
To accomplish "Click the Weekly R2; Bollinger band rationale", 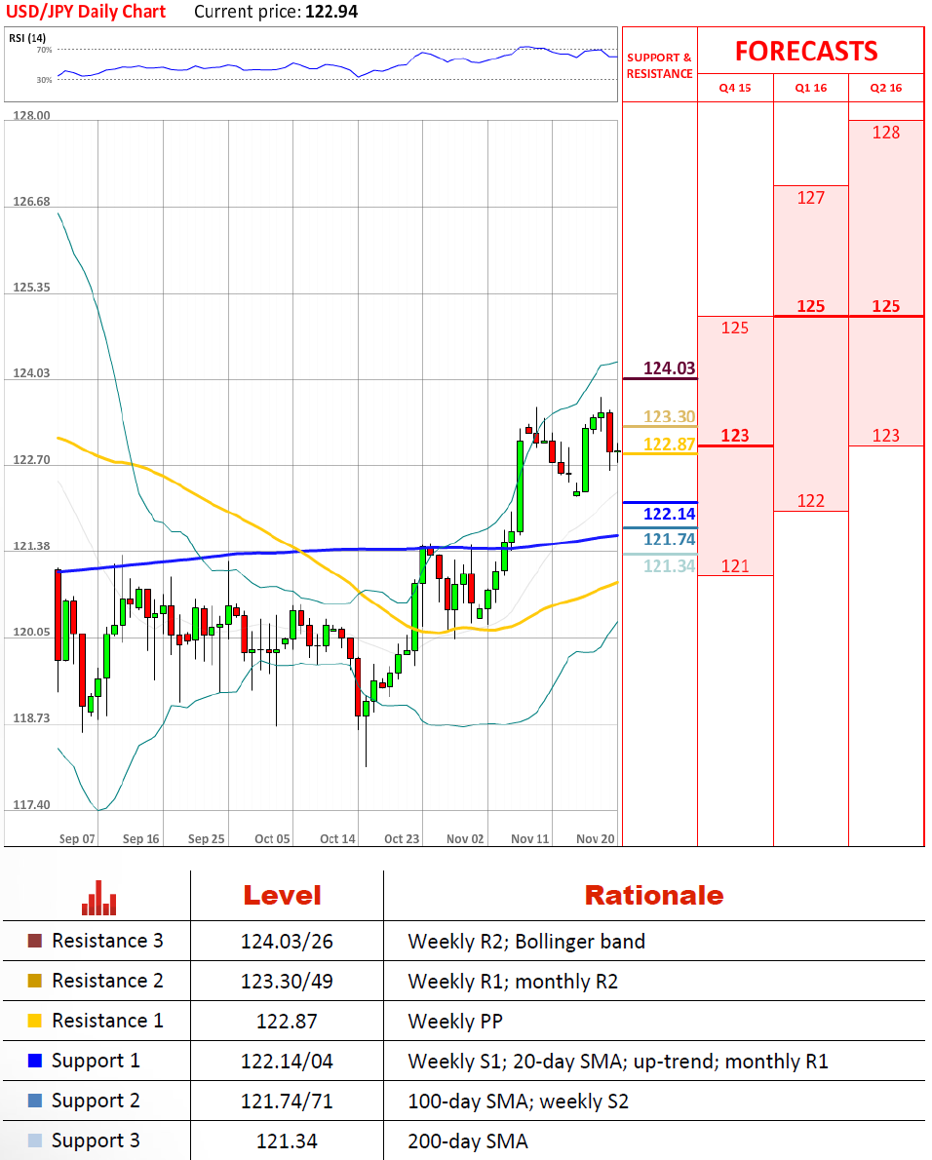I will point(526,941).
